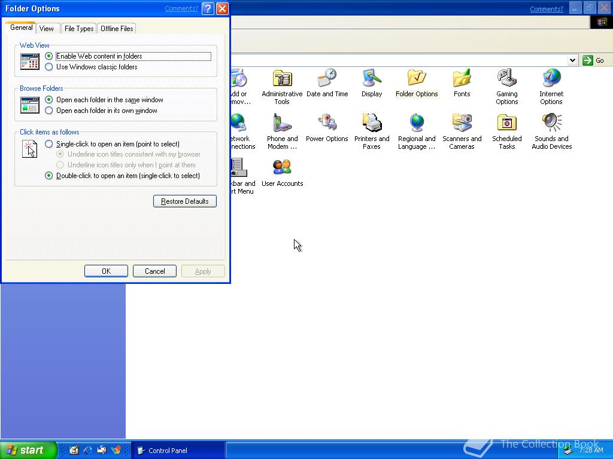Open Phone and Modem icon
Screen dimensions: 613x459
282,131
